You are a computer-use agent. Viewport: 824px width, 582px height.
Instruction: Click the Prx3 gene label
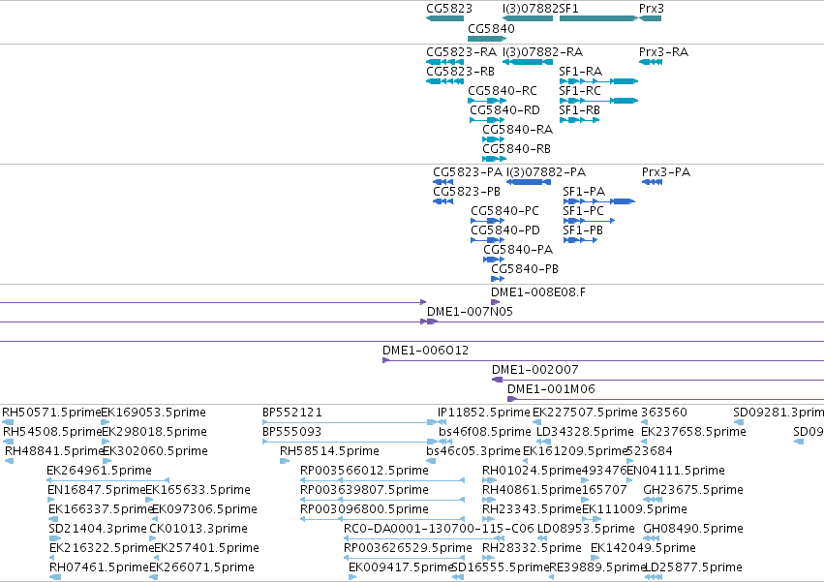click(x=651, y=9)
